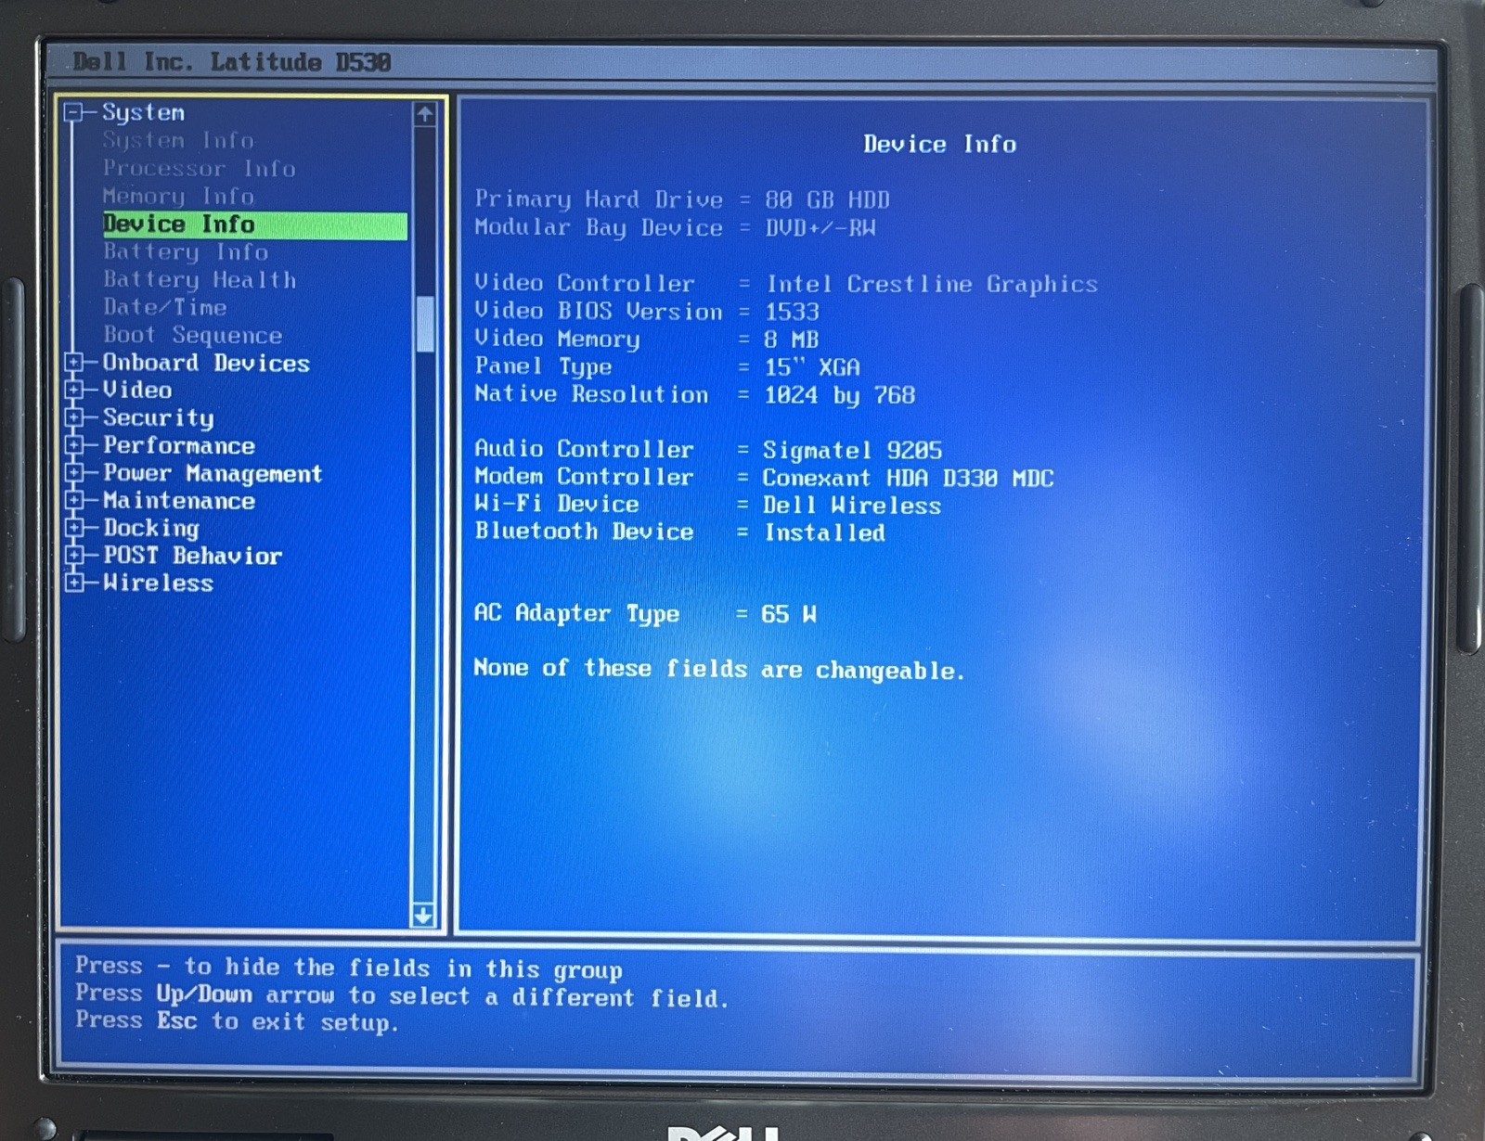Expand the Onboard Devices group
1485x1141 pixels.
[x=74, y=363]
